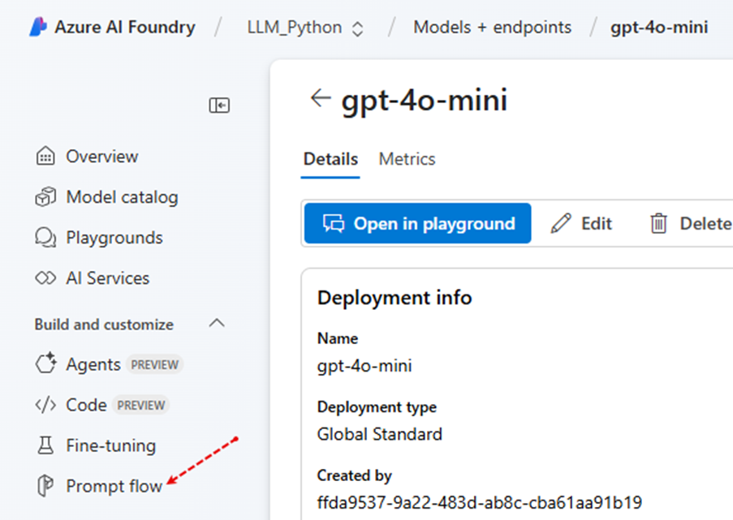
Task: Click the Overview home icon
Action: [45, 156]
